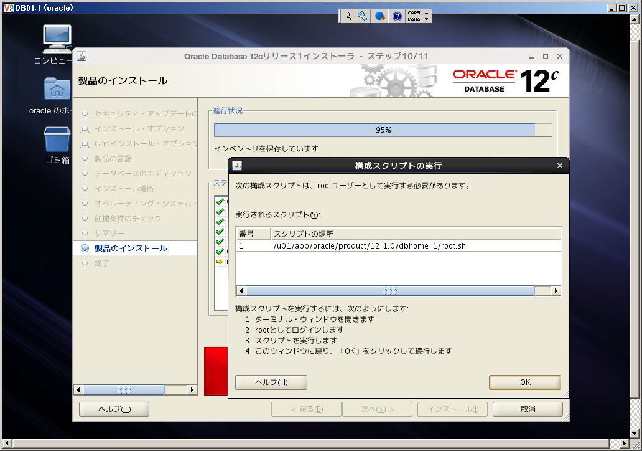Open the Computer desktop icon

tap(57, 39)
